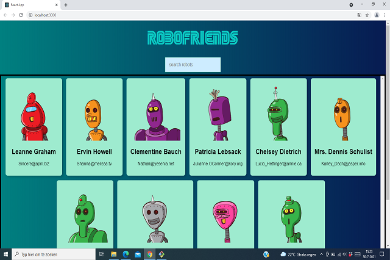
Task: Click the site information icon in address bar
Action: [30, 15]
